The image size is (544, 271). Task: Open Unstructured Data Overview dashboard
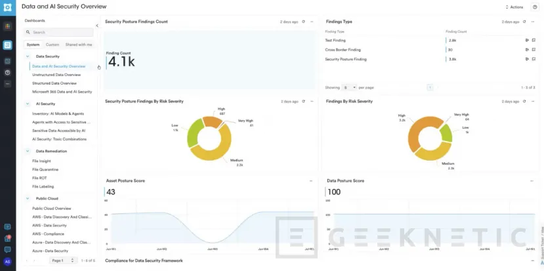pos(56,75)
